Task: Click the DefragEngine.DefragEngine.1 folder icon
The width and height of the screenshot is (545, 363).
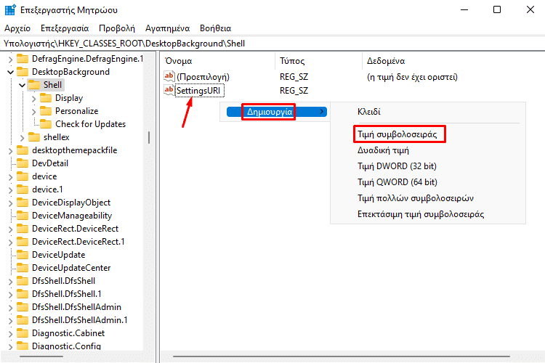Action: point(23,58)
